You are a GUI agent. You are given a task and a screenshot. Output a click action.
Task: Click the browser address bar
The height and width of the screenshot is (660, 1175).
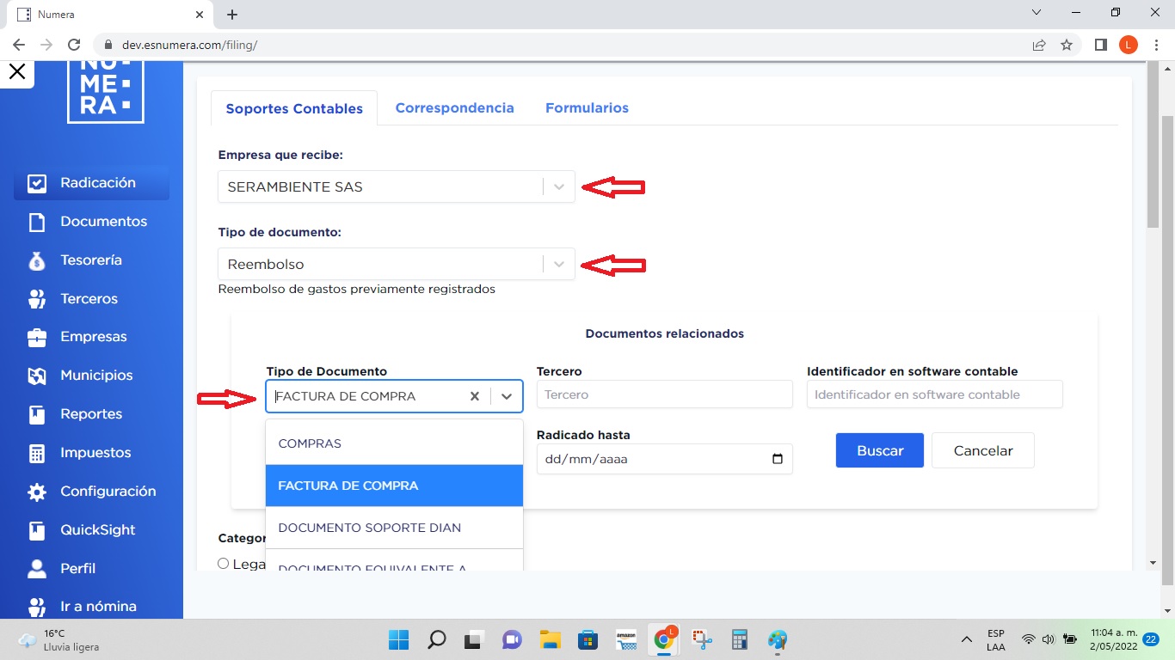coord(559,45)
